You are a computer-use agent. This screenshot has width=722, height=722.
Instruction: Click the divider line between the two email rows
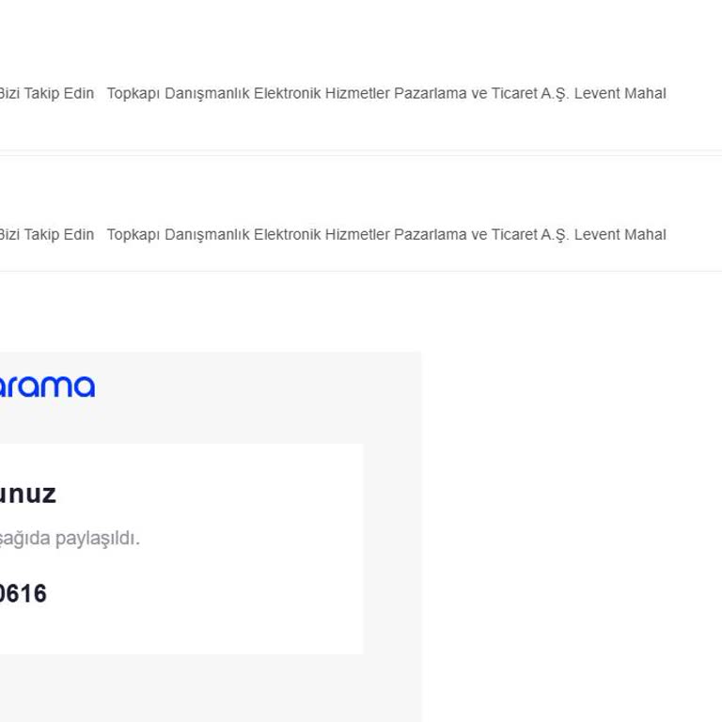361,153
